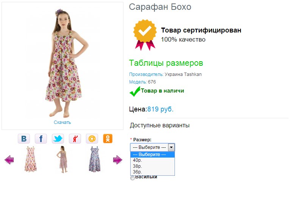Share product on Odnoklassniki

pyautogui.click(x=108, y=139)
